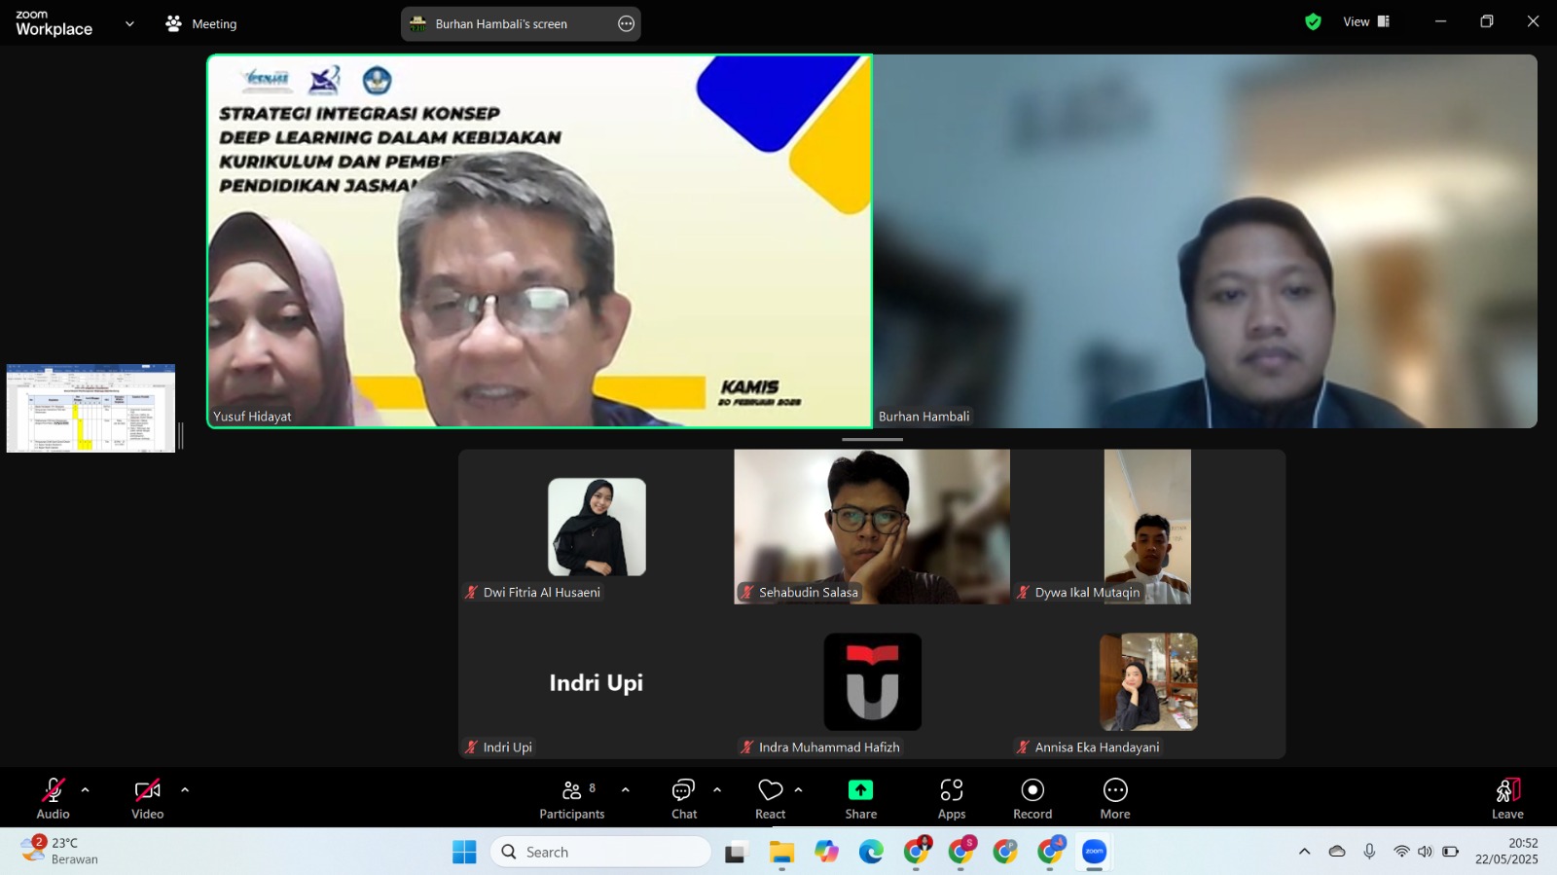1557x875 pixels.
Task: Click the green encryption shield icon
Action: 1313,21
